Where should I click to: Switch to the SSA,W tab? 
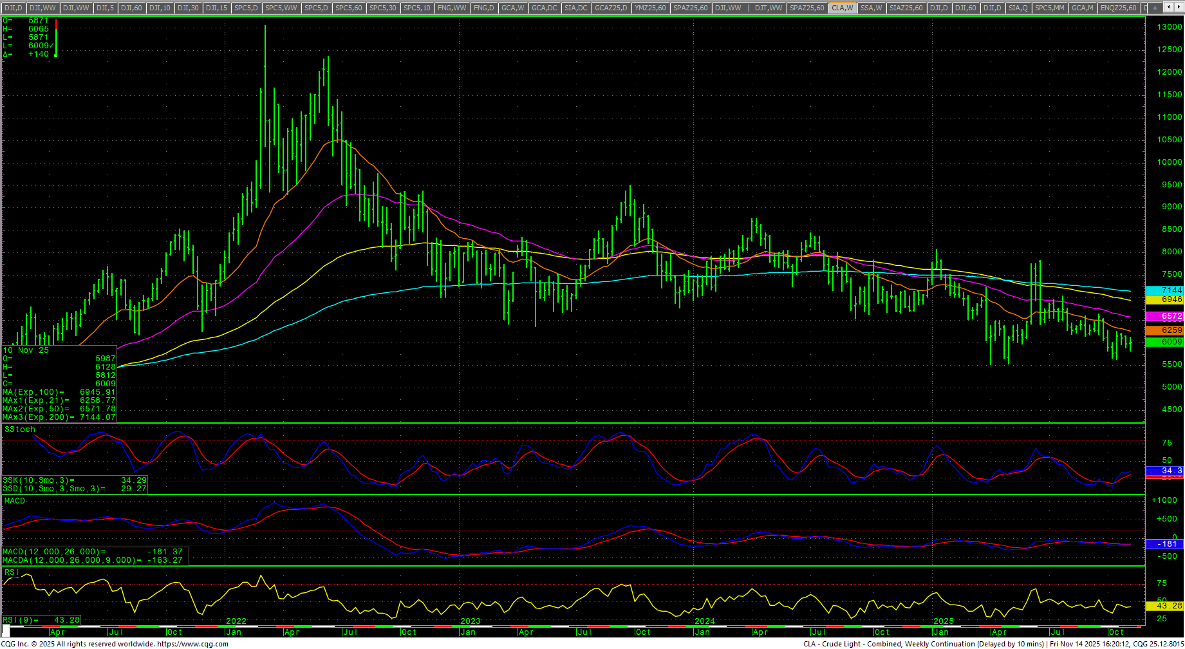pyautogui.click(x=871, y=8)
